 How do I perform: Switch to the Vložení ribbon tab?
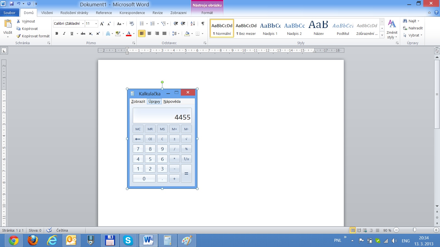coord(47,13)
